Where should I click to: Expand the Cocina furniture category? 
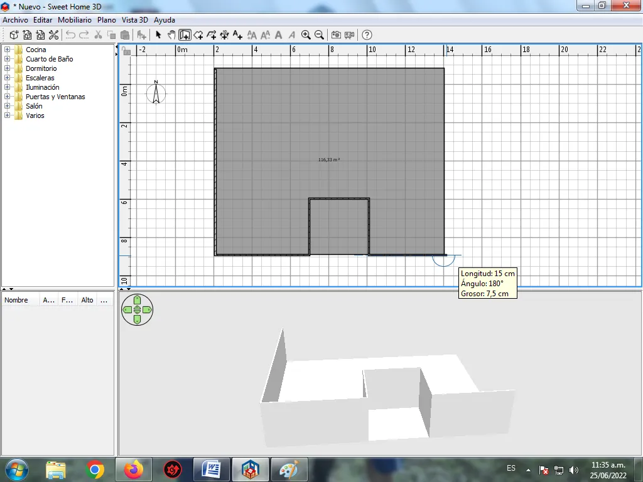click(7, 50)
